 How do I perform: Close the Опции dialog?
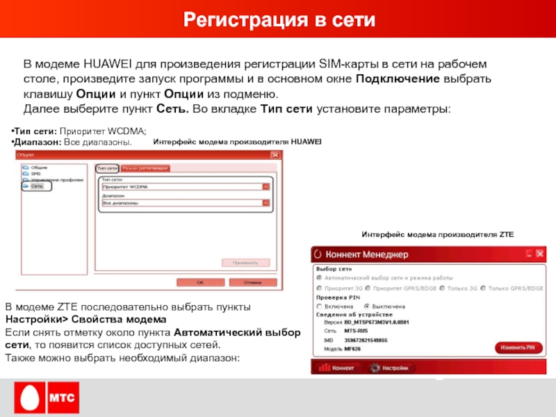pyautogui.click(x=275, y=155)
